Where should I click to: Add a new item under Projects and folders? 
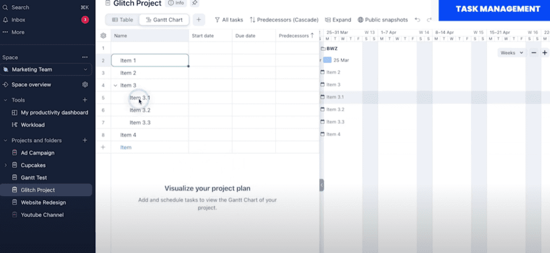tap(85, 140)
